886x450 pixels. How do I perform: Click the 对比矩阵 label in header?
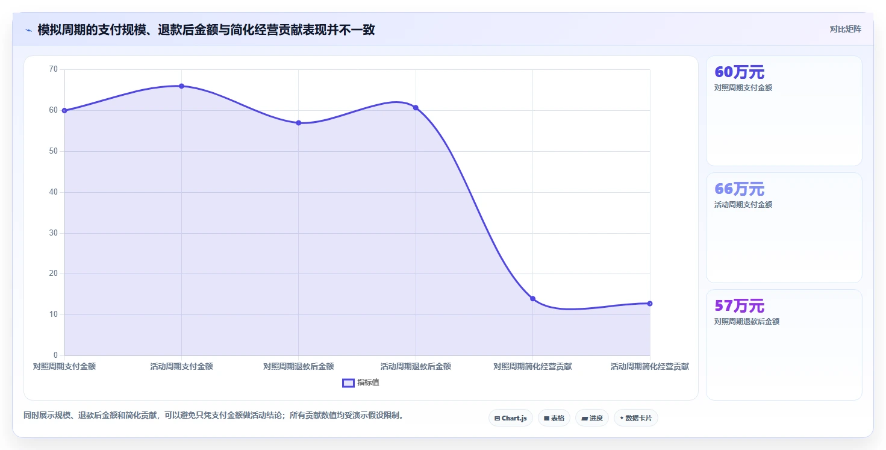pos(845,29)
